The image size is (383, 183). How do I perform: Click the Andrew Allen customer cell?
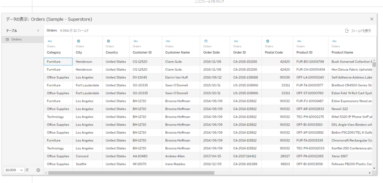click(x=181, y=156)
